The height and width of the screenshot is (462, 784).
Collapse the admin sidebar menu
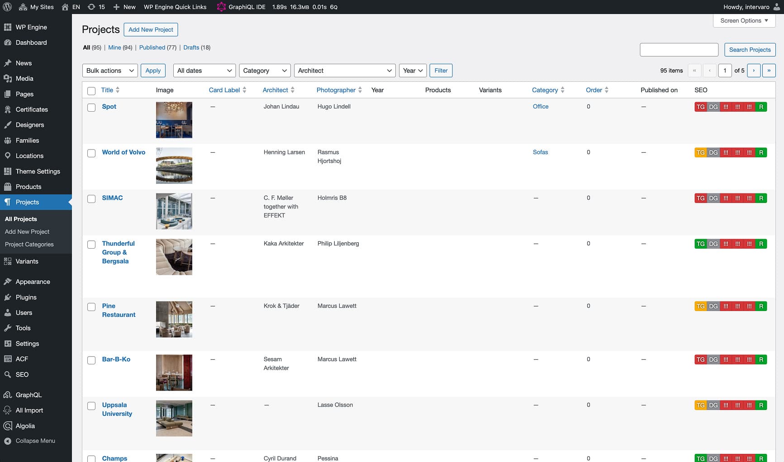[35, 440]
